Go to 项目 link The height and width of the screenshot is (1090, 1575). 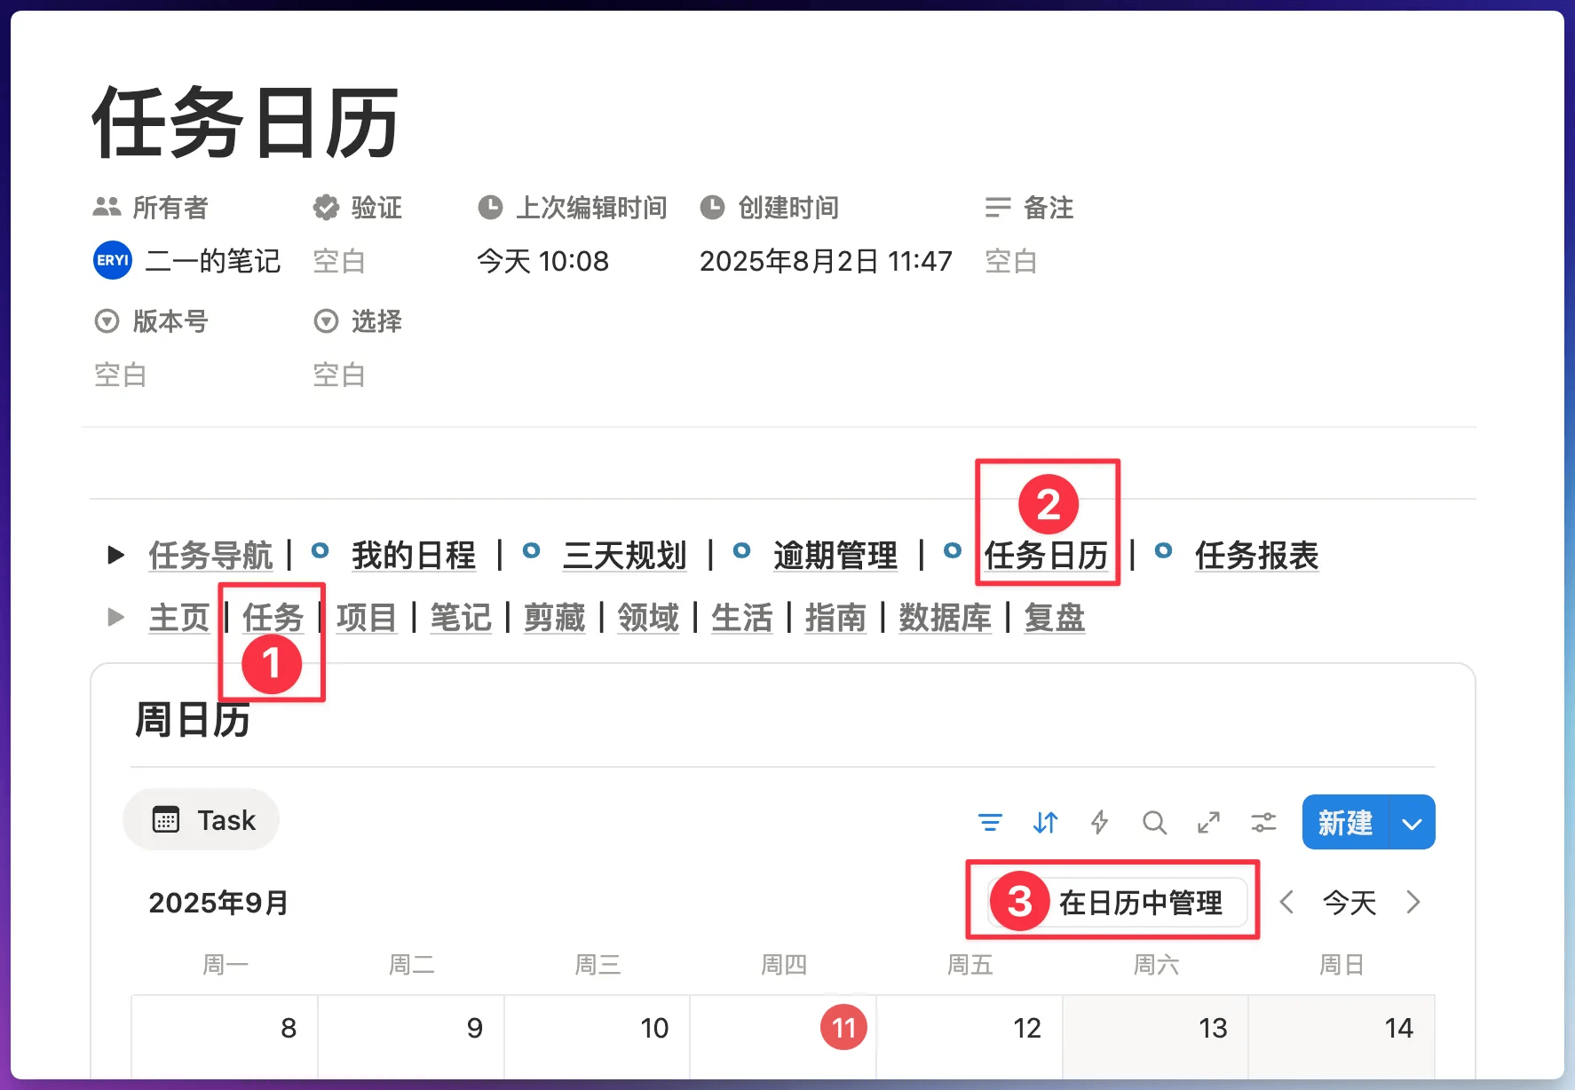[x=367, y=617]
